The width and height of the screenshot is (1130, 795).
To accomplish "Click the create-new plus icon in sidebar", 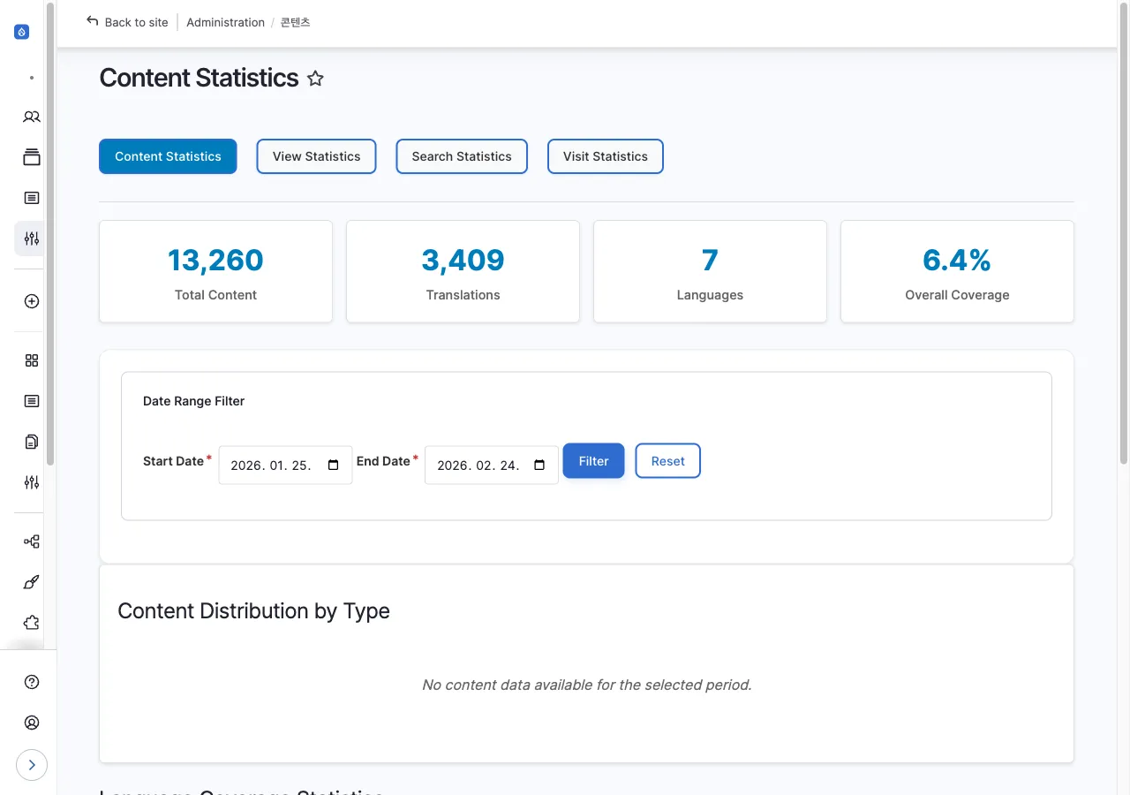I will 31,301.
